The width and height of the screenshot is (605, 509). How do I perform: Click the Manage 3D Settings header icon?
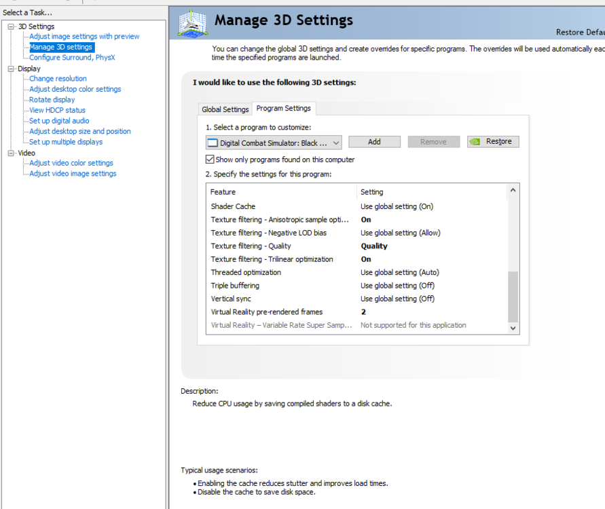click(x=192, y=22)
